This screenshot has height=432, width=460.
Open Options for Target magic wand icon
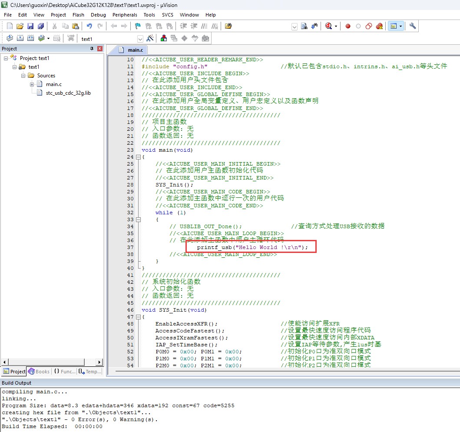150,38
